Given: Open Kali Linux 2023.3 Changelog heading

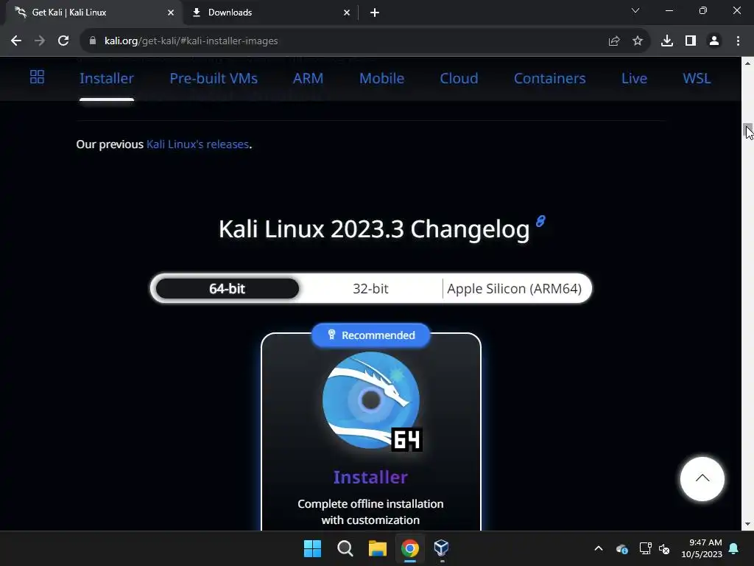Looking at the screenshot, I should [374, 228].
